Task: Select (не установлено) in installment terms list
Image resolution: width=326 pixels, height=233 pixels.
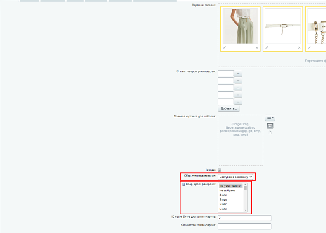Action: point(230,186)
